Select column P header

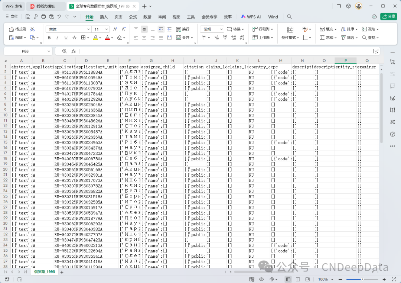(346, 61)
